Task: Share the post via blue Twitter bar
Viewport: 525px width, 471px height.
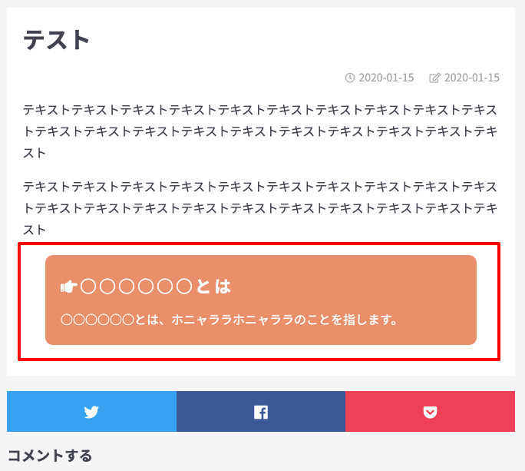Action: 91,411
